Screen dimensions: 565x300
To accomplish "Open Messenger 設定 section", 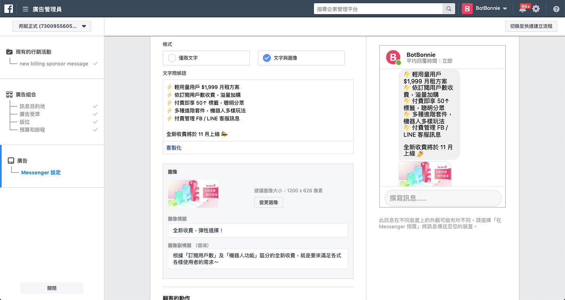I will (41, 172).
